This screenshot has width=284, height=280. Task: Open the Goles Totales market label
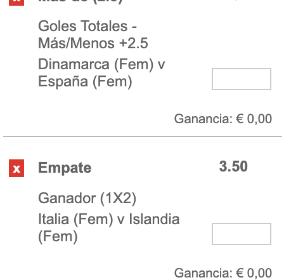87,26
